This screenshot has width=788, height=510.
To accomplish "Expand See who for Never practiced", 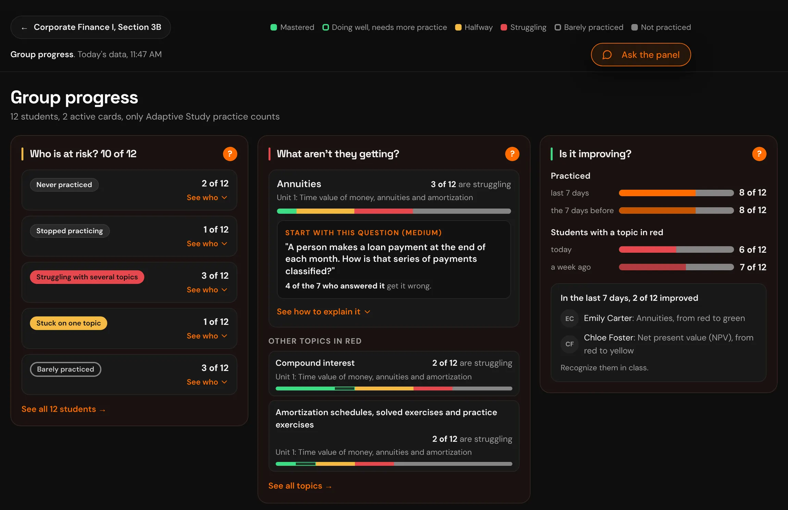I will (207, 197).
